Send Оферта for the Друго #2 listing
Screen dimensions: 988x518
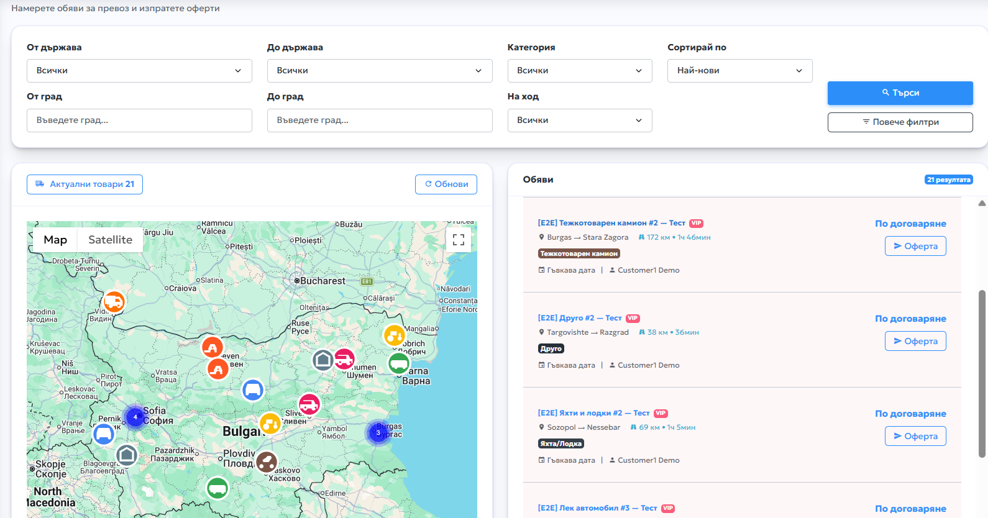coord(915,341)
